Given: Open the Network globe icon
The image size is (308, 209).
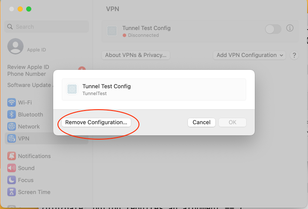Looking at the screenshot, I should tap(12, 126).
